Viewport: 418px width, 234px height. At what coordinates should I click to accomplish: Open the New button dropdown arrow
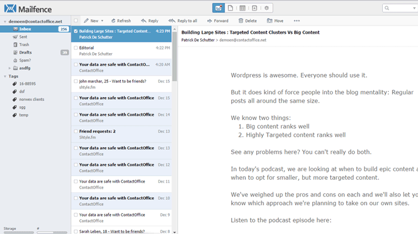(x=102, y=21)
